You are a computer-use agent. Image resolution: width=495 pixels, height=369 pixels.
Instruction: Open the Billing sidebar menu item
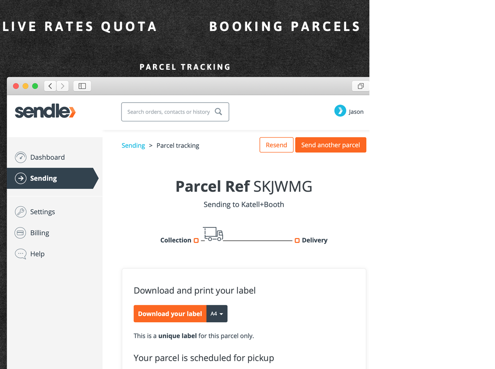click(40, 233)
